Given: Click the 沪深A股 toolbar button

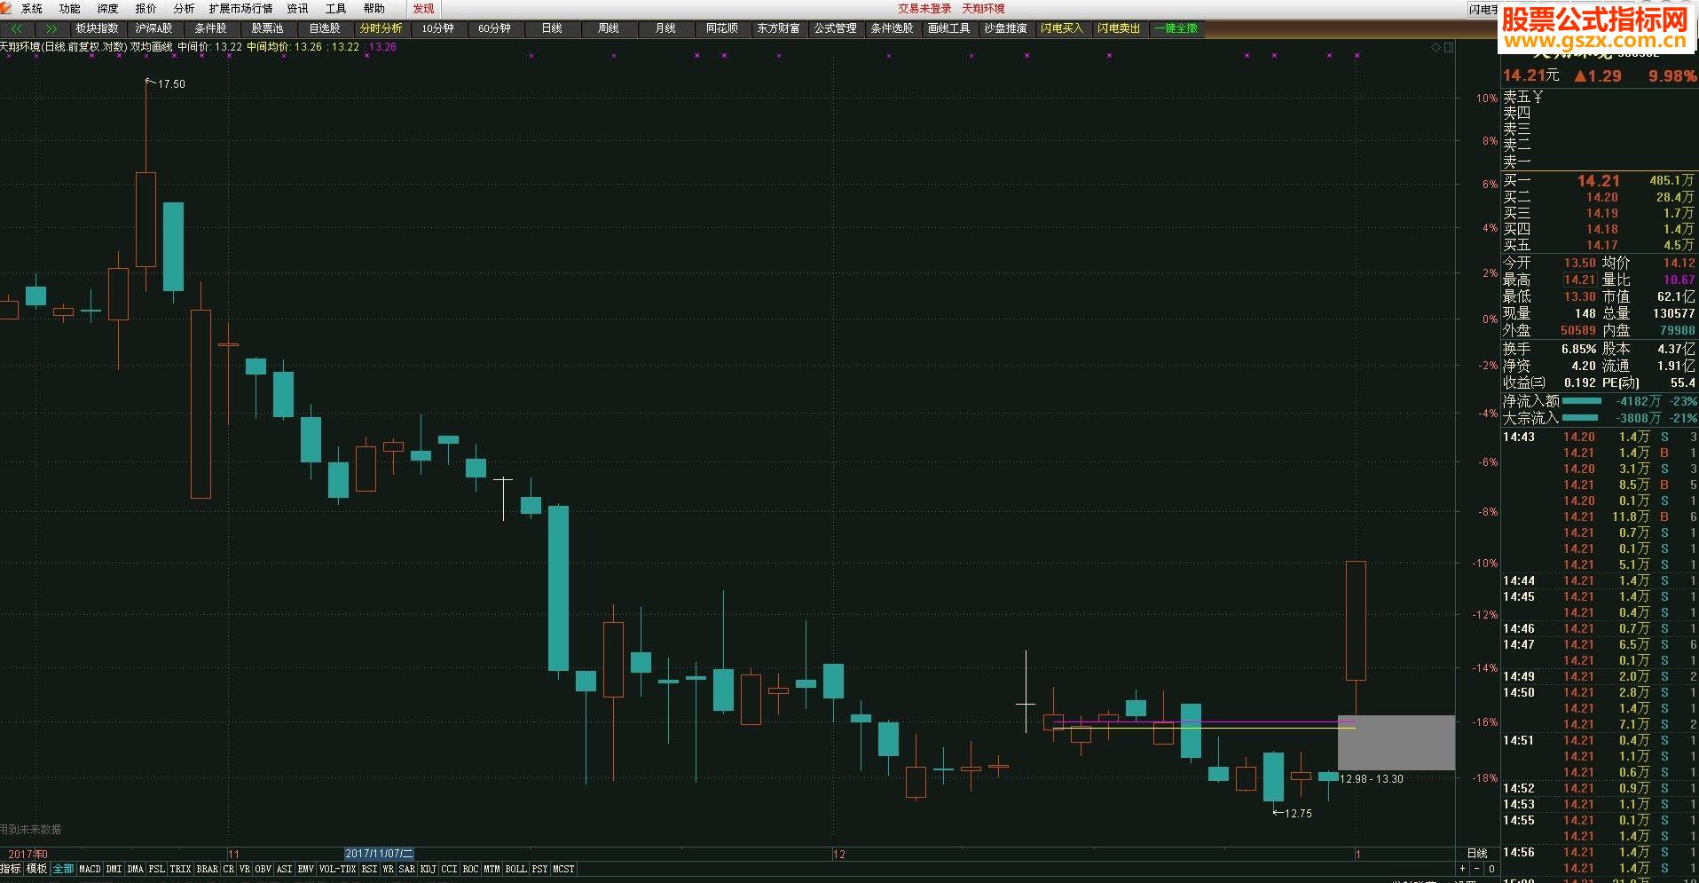Looking at the screenshot, I should pyautogui.click(x=153, y=28).
